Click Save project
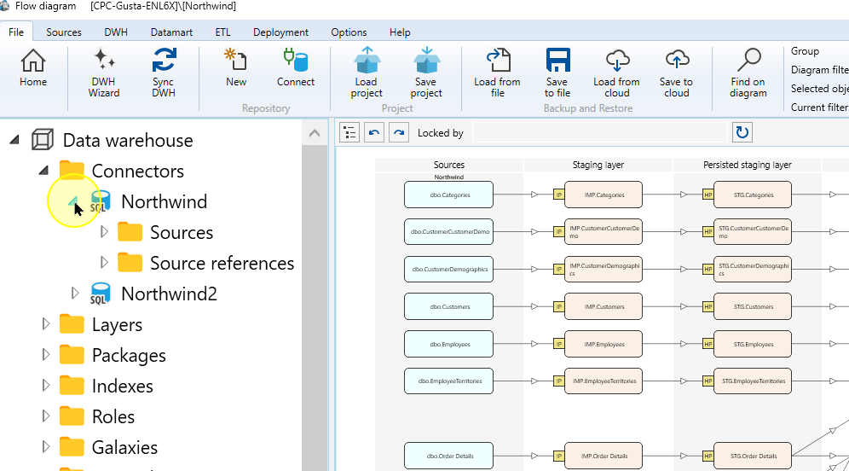This screenshot has height=471, width=849. (426, 73)
